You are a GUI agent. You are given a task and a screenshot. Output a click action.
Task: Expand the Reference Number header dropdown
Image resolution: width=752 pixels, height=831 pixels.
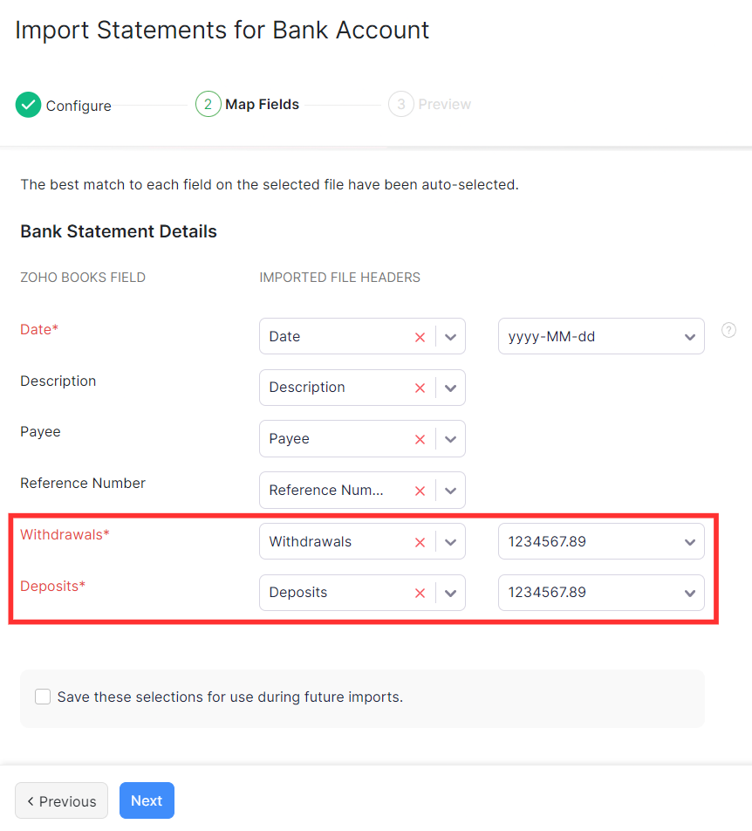pyautogui.click(x=451, y=490)
